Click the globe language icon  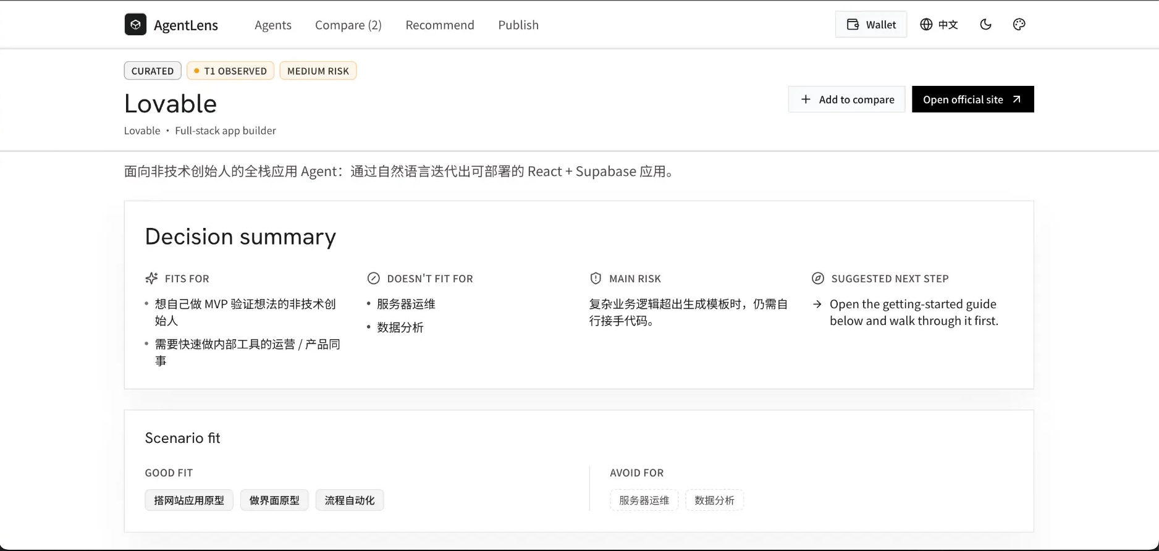tap(926, 25)
